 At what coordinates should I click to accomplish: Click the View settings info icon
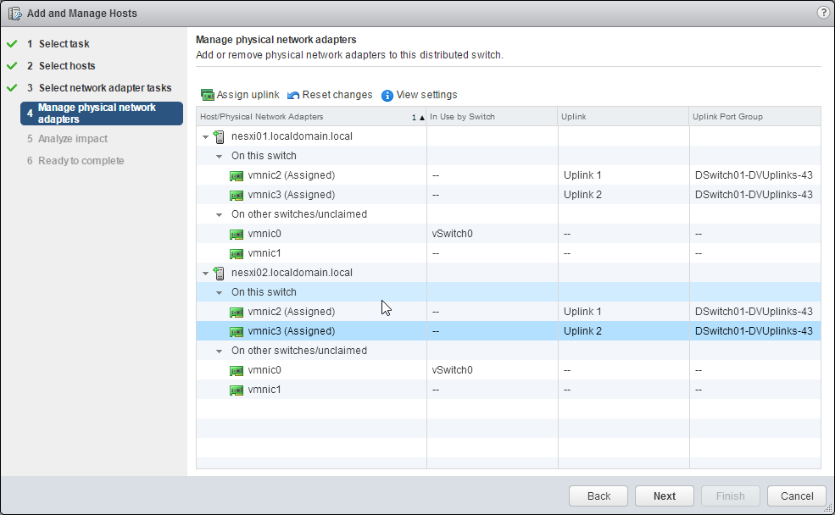coord(387,95)
